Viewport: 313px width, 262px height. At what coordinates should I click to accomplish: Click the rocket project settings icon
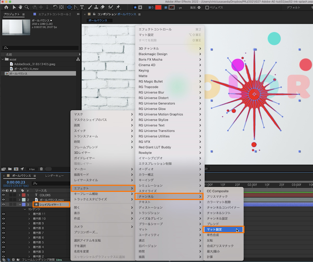click(22, 169)
